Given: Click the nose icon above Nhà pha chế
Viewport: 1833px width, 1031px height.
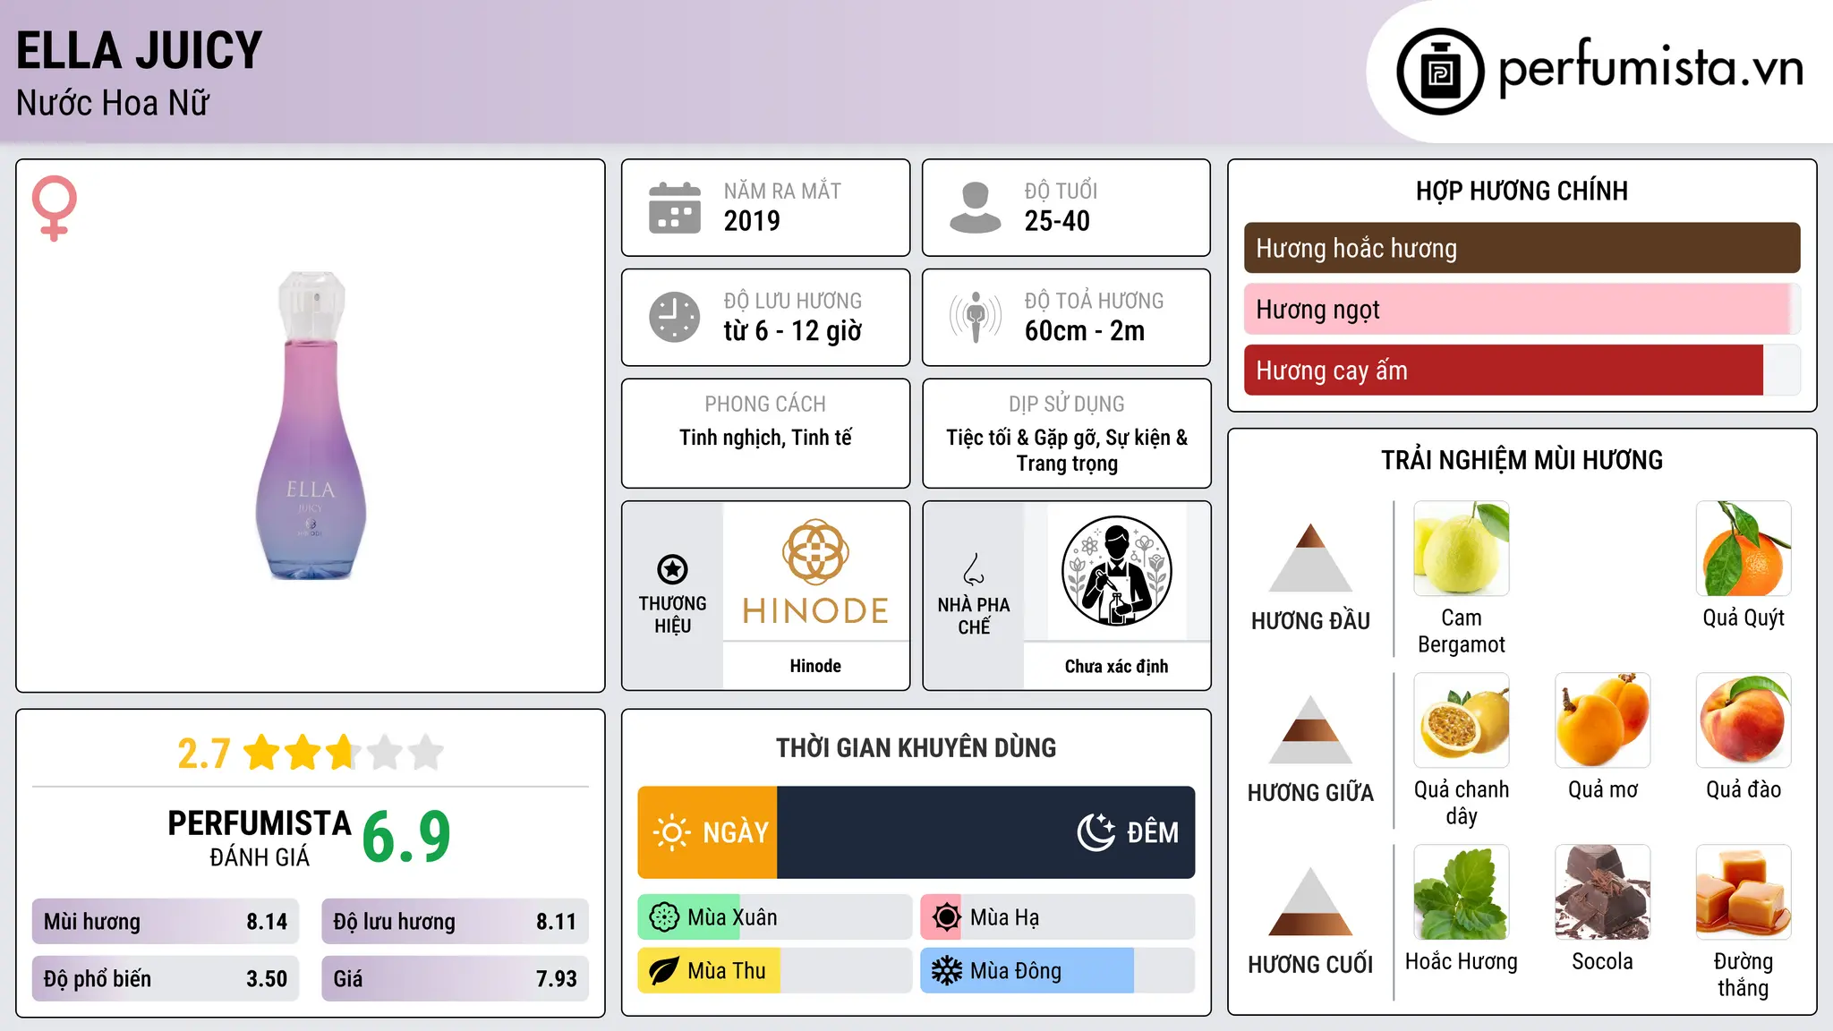Looking at the screenshot, I should (x=974, y=568).
